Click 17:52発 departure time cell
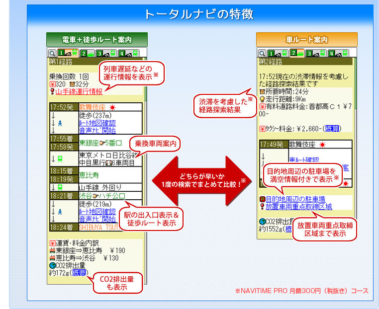 pos(64,107)
